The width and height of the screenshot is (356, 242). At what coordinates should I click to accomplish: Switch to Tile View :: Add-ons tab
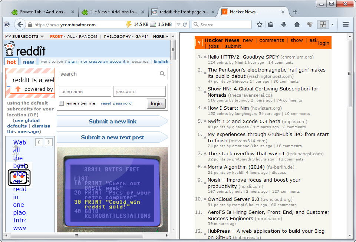pyautogui.click(x=113, y=12)
